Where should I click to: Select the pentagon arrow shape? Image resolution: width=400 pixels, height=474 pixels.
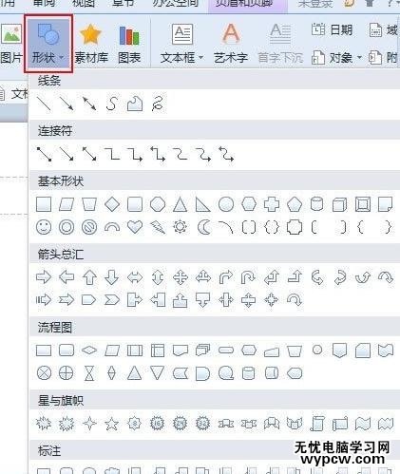(89, 299)
